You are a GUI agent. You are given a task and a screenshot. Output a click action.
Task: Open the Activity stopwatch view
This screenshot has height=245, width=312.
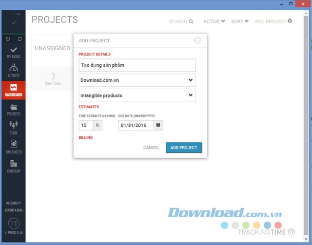pos(13,71)
